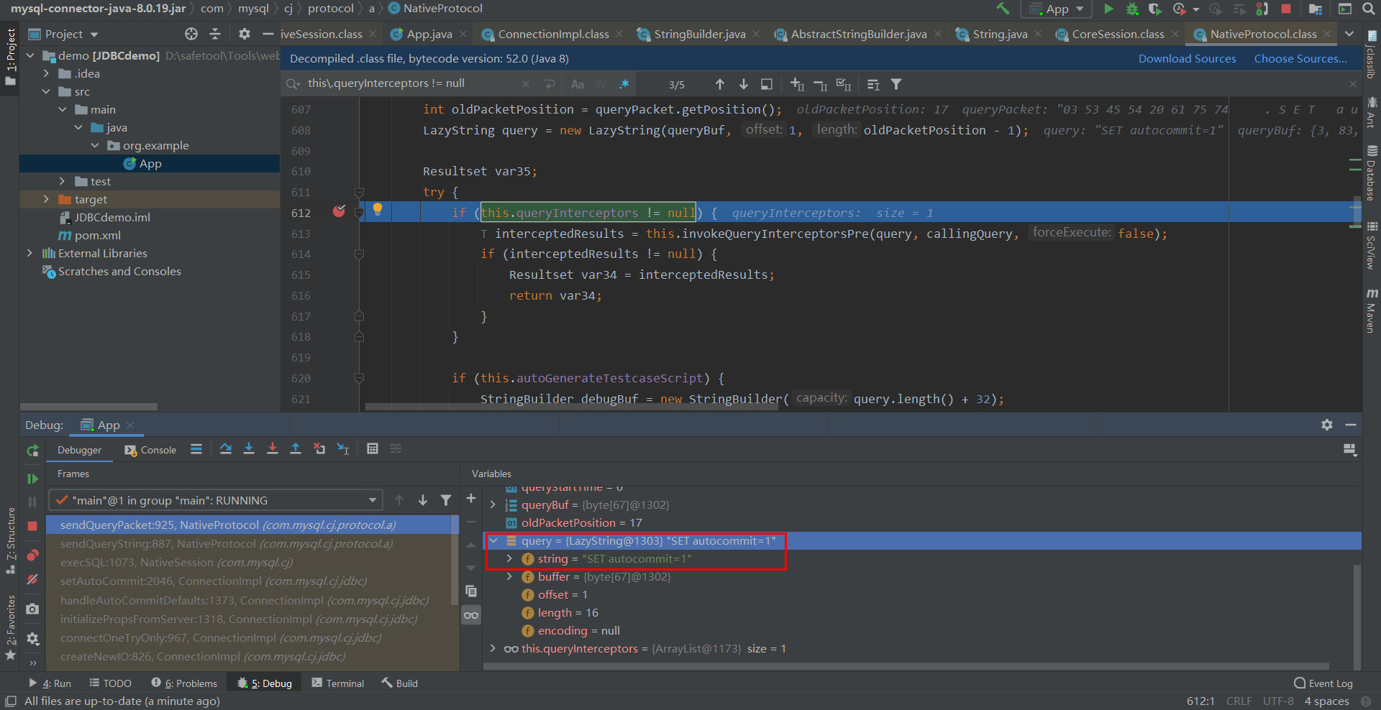The width and height of the screenshot is (1381, 710).
Task: Click the editor horizontal scrollbar
Action: (x=572, y=407)
